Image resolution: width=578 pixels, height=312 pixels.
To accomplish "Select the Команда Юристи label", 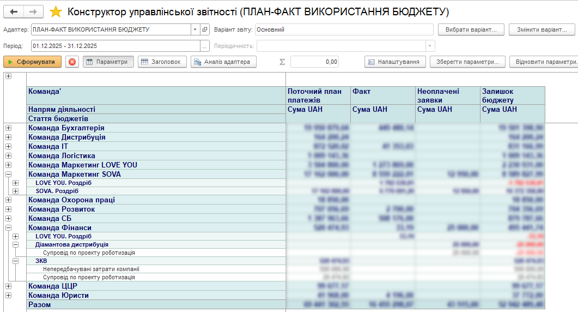I will [x=59, y=296].
